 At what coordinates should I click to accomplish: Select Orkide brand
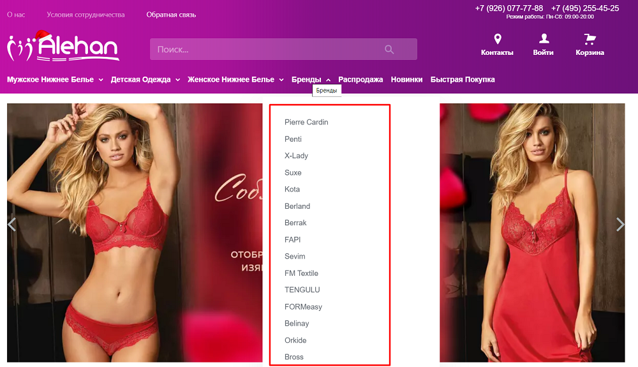point(295,340)
